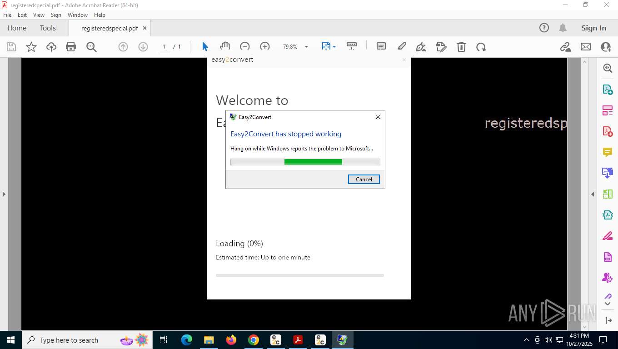Click the Save file icon in the toolbar

coord(11,47)
